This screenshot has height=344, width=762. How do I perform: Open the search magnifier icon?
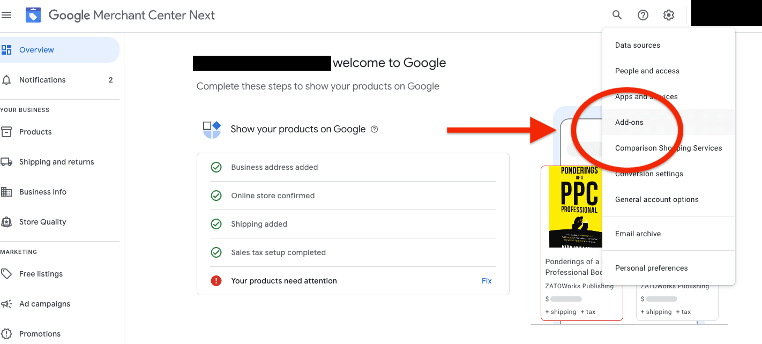(x=617, y=15)
